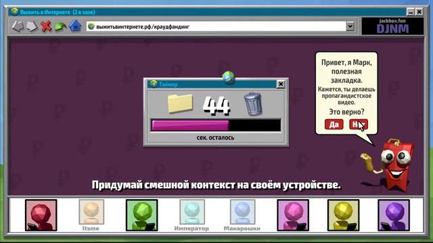Click the yellow folder icon in timer

(x=181, y=103)
